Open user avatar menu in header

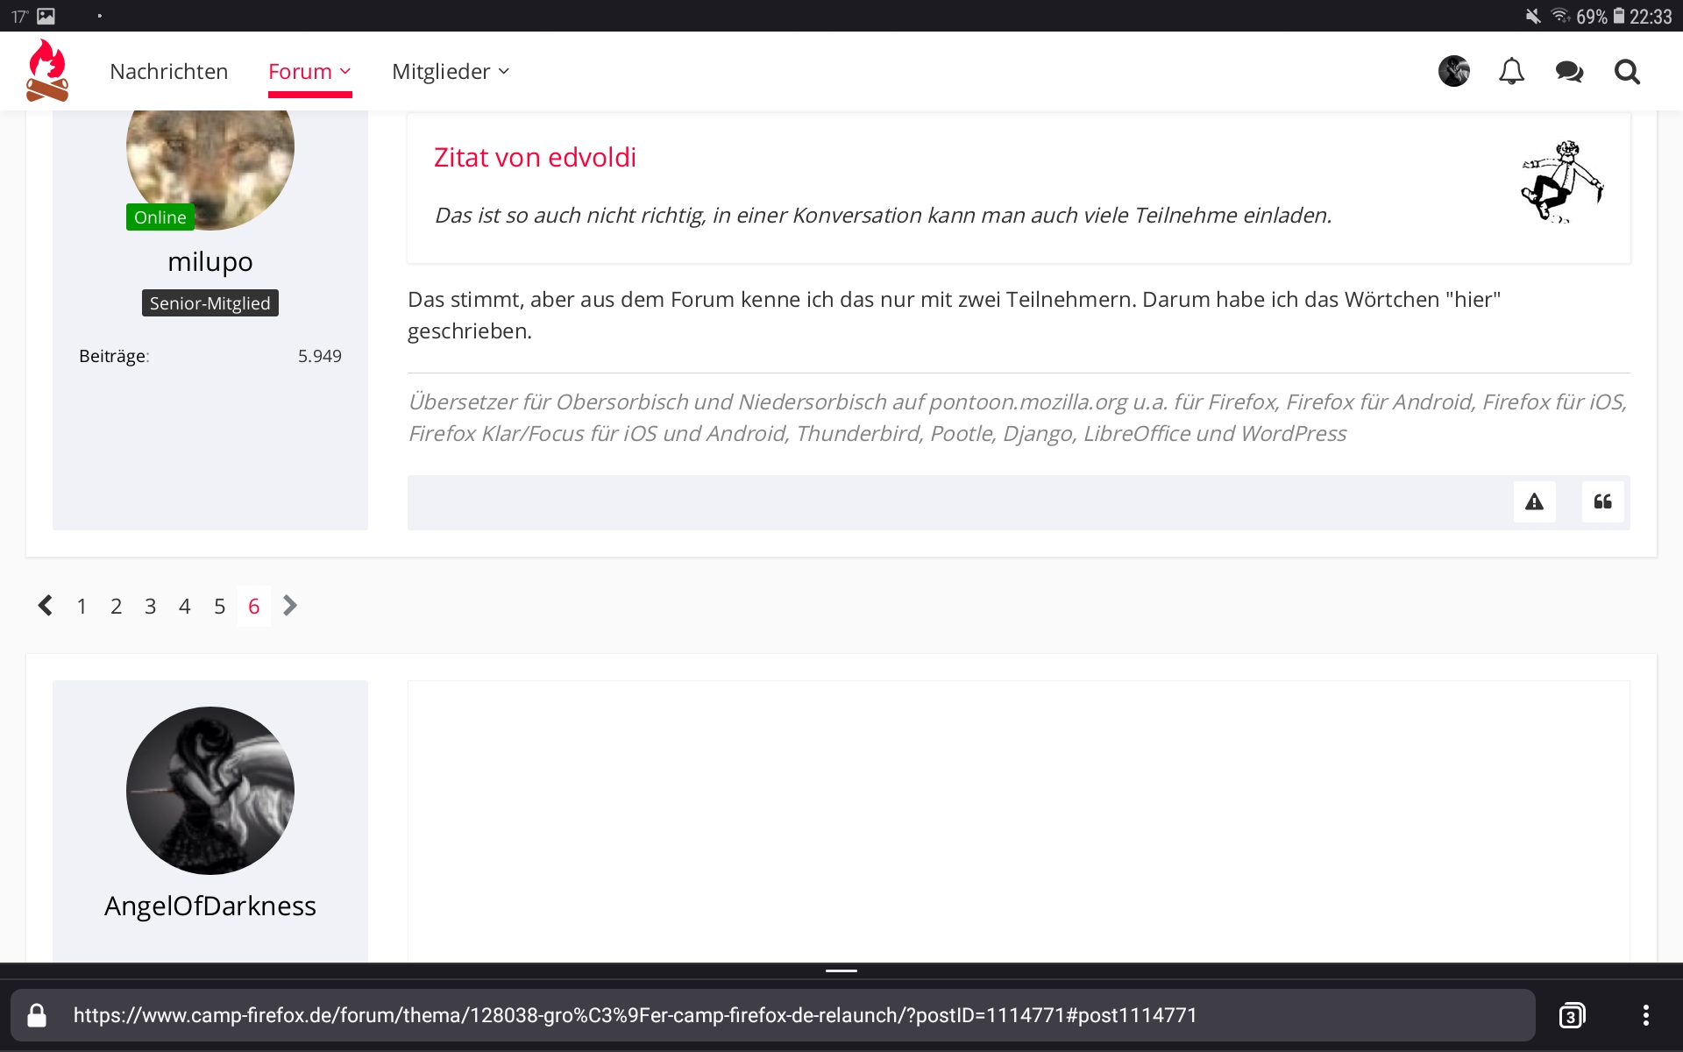click(x=1453, y=71)
